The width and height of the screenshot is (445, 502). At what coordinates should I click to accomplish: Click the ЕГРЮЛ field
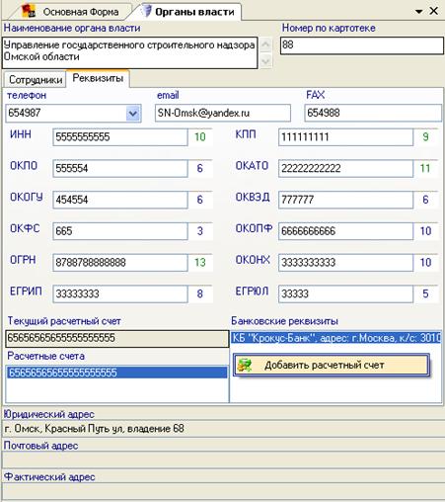point(345,293)
